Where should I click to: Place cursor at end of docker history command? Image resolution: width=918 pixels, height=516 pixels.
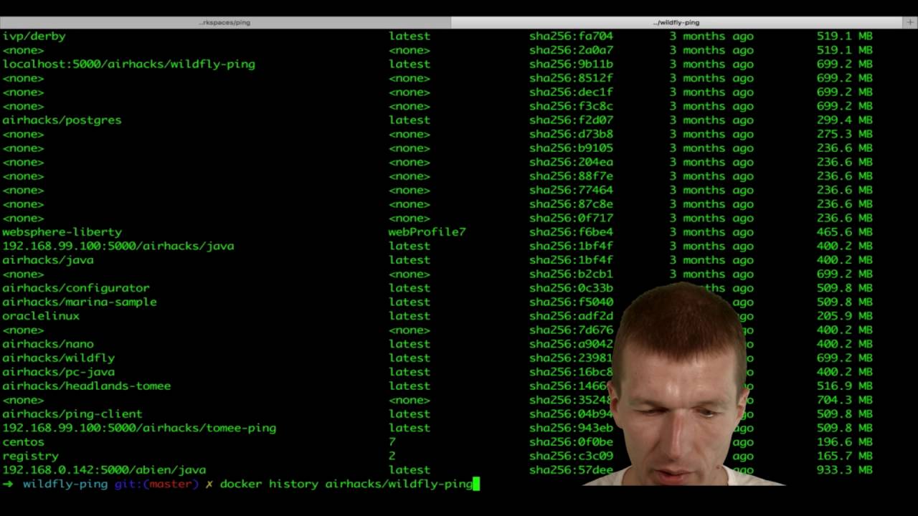tap(476, 484)
